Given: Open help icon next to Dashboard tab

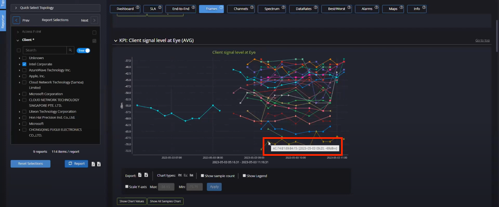Looking at the screenshot, I should pos(138,7).
